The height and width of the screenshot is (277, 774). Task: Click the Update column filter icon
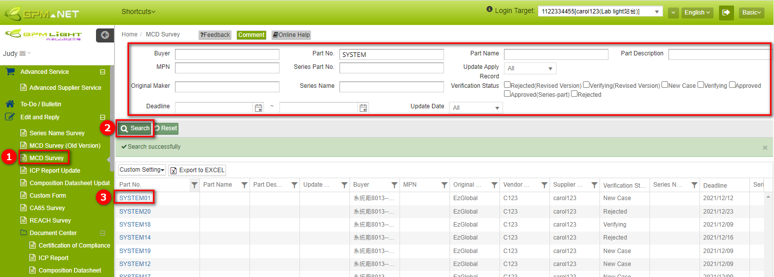click(x=344, y=185)
